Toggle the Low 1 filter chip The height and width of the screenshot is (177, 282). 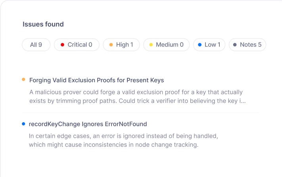(x=209, y=44)
